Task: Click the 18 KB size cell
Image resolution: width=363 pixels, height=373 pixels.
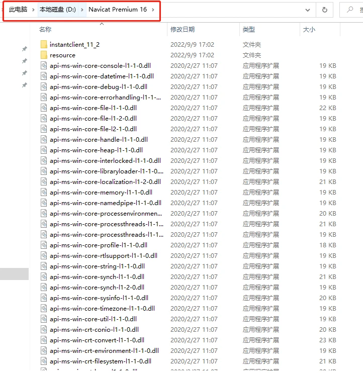Action: click(328, 245)
